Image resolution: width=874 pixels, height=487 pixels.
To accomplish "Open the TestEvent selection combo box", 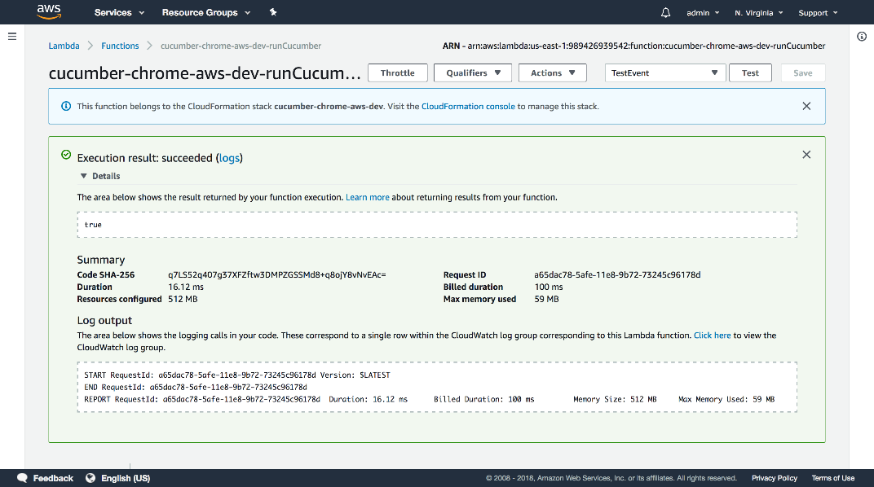I will coord(664,73).
